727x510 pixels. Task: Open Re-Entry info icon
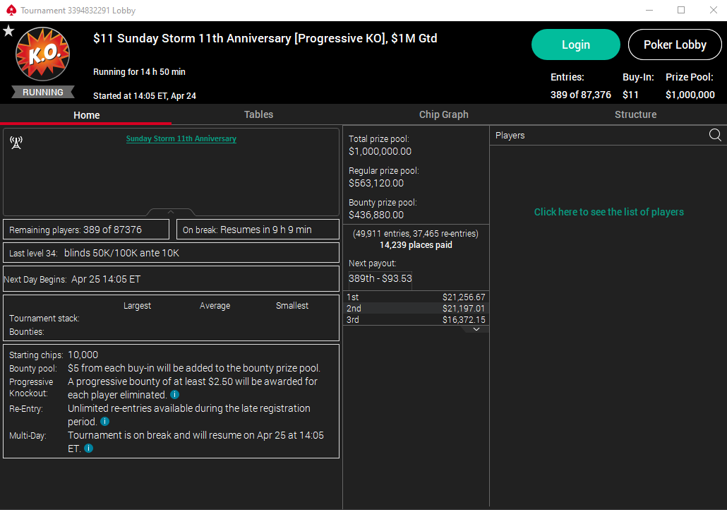pos(104,422)
